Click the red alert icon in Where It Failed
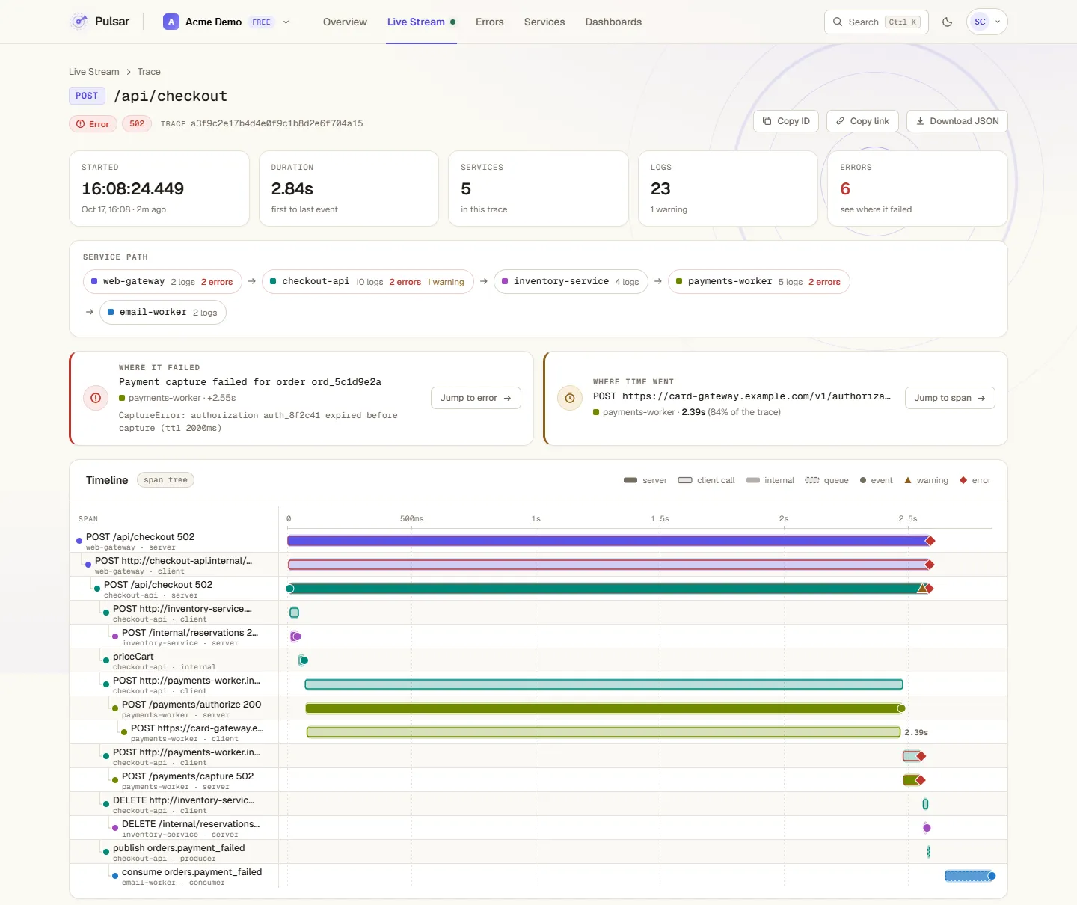The image size is (1077, 905). click(x=96, y=398)
